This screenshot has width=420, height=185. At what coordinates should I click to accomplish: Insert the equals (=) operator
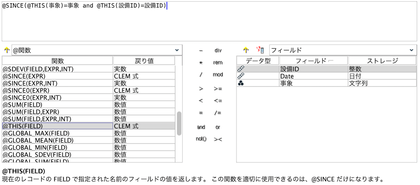click(201, 113)
